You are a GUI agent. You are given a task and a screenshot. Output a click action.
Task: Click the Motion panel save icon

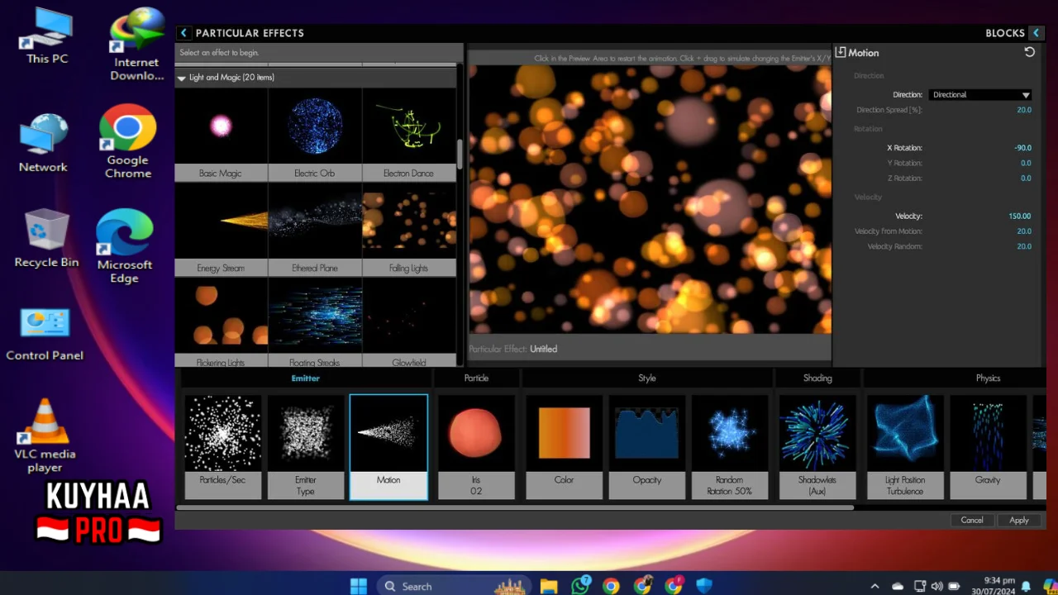[x=841, y=52]
